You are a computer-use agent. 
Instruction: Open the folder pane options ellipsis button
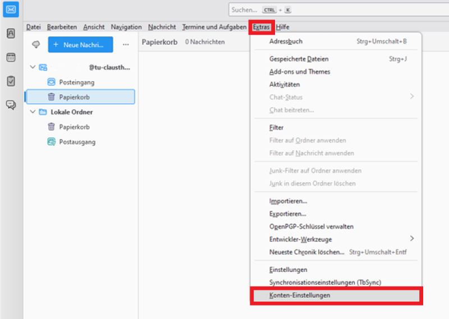(126, 45)
